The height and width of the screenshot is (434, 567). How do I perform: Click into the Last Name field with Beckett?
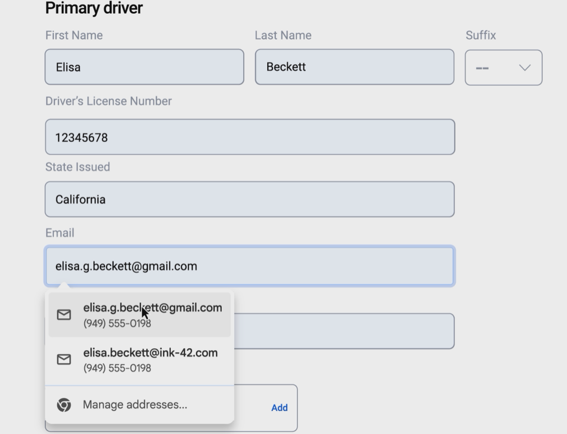click(354, 67)
